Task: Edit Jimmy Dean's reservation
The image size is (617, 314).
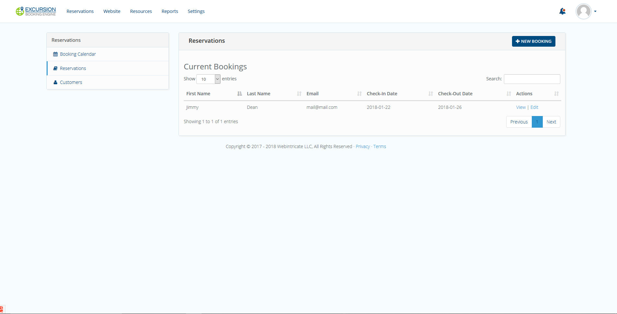Action: tap(534, 107)
